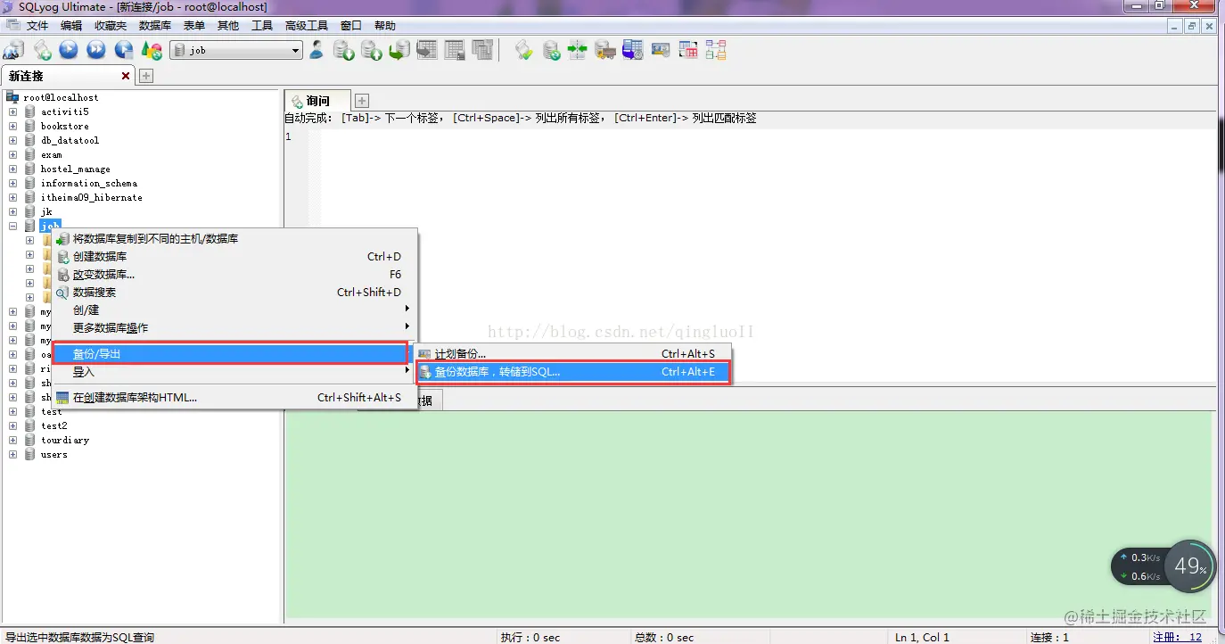Click the scheduled backup clock icon
The width and height of the screenshot is (1225, 644).
[x=633, y=51]
